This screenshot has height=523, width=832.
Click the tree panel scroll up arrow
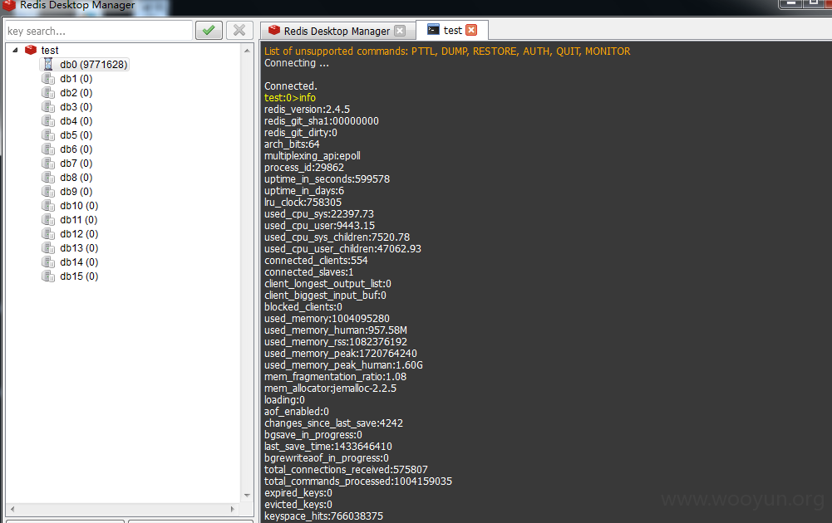(x=247, y=51)
